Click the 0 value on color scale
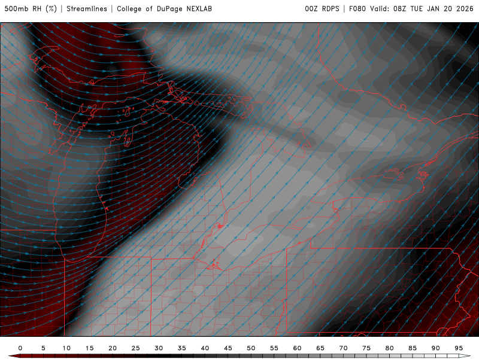The height and width of the screenshot is (359, 479). pos(20,348)
